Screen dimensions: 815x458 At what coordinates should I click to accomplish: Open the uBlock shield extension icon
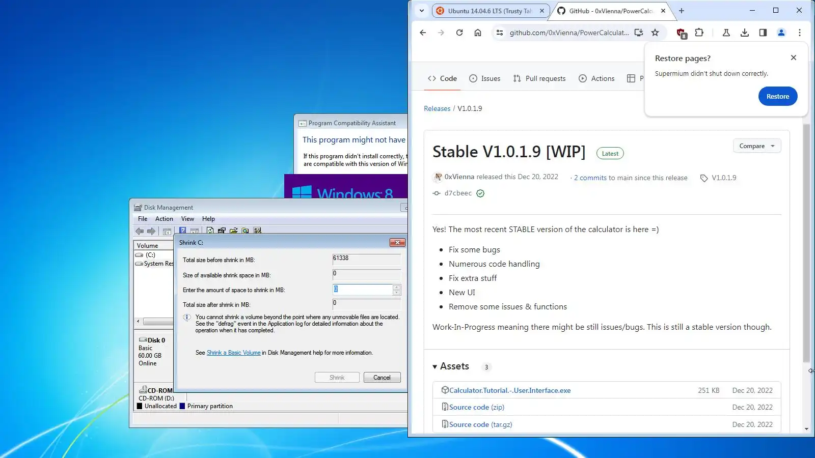click(681, 33)
